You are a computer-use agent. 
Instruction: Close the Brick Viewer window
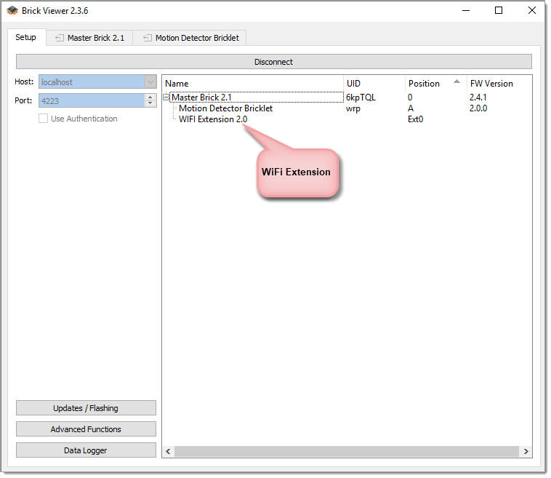[x=532, y=11]
